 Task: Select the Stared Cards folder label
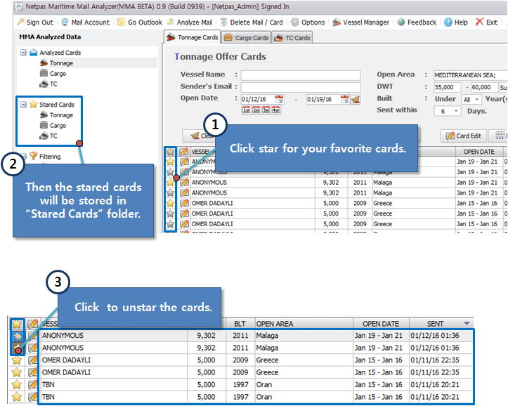tap(57, 105)
